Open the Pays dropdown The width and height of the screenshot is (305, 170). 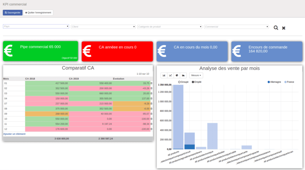click(x=36, y=26)
